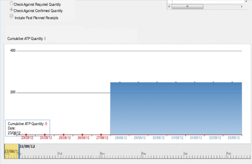
Task: Click the horizontal scrollbar thumb
Action: pyautogui.click(x=187, y=6)
